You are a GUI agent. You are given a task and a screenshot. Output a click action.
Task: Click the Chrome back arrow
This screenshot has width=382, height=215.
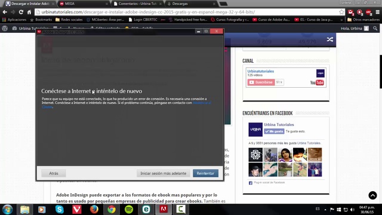point(5,12)
